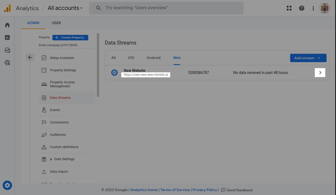This screenshot has height=195, width=336.
Task: Click the globe icon of New Website stream
Action: coord(114,73)
